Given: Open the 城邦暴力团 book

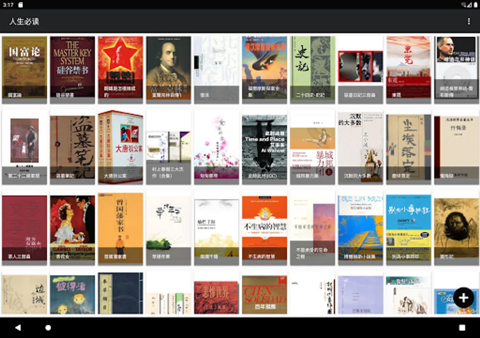Looking at the screenshot, I should (312, 147).
